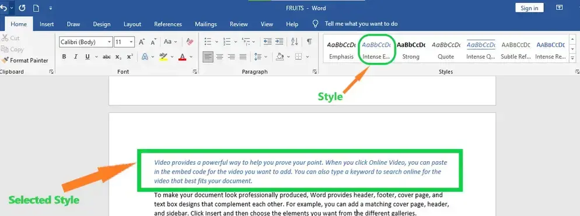580x216 pixels.
Task: Increase font size with grow font icon
Action: pos(142,42)
